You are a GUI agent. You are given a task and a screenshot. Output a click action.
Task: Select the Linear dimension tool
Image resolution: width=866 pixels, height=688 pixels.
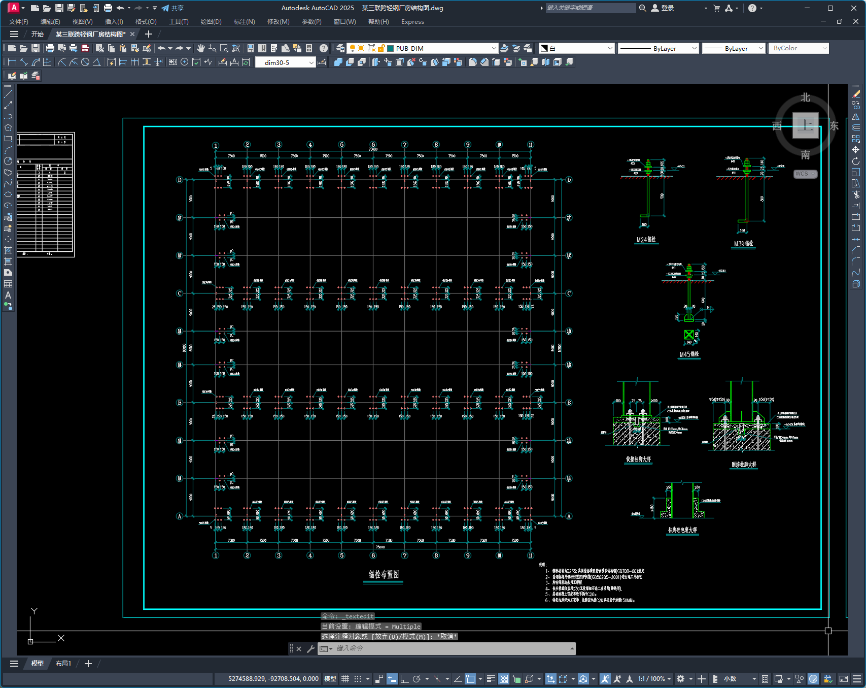pyautogui.click(x=12, y=62)
